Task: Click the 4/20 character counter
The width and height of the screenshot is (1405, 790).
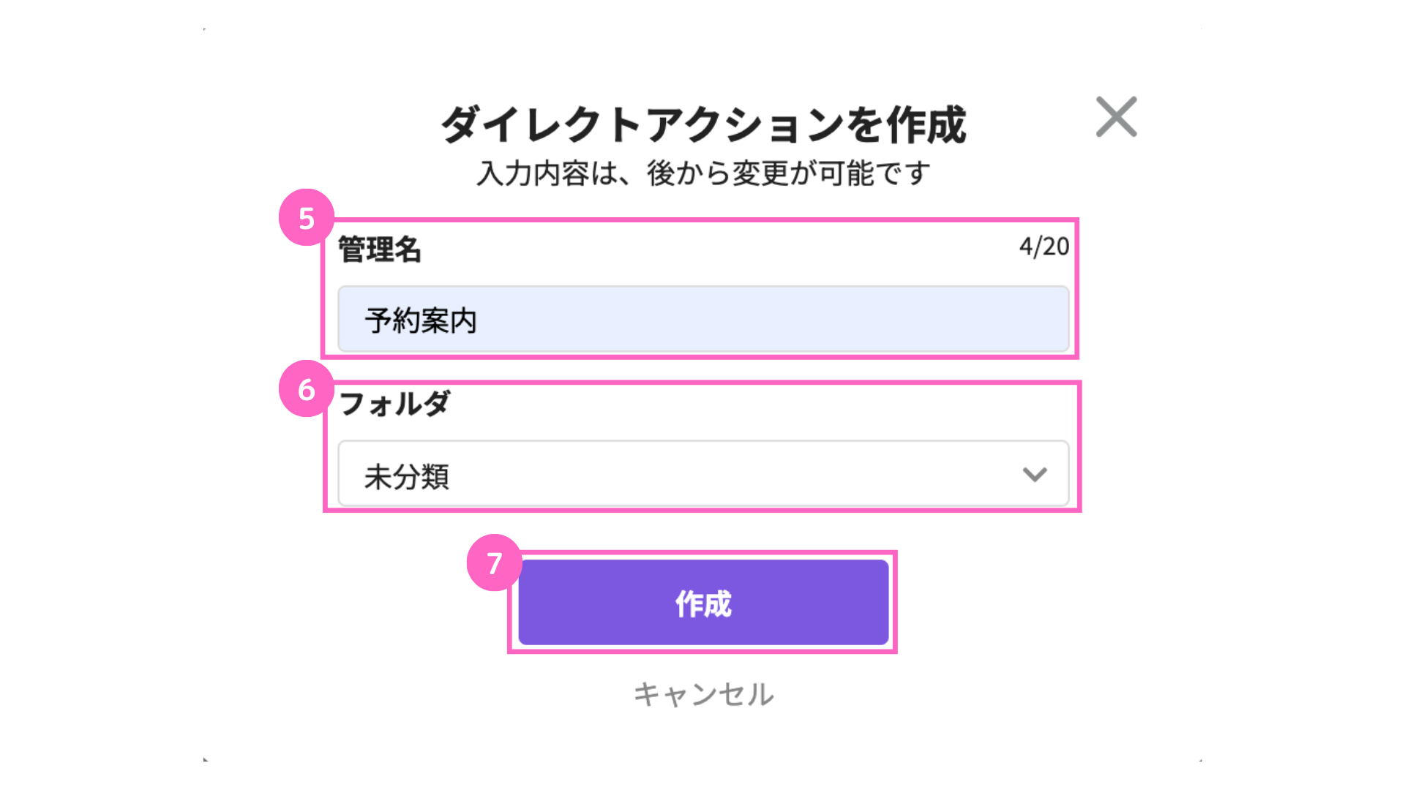Action: (1044, 247)
